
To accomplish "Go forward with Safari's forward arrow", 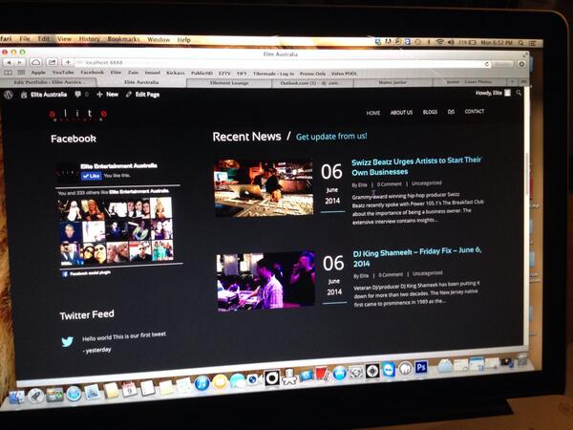I will click(x=20, y=62).
